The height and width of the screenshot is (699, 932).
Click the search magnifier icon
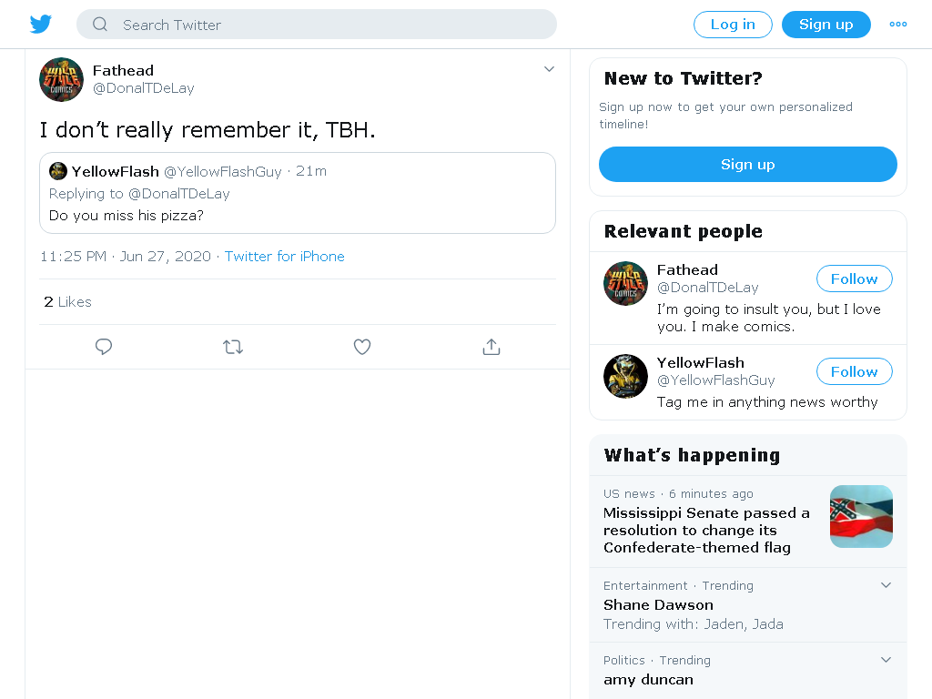point(100,25)
